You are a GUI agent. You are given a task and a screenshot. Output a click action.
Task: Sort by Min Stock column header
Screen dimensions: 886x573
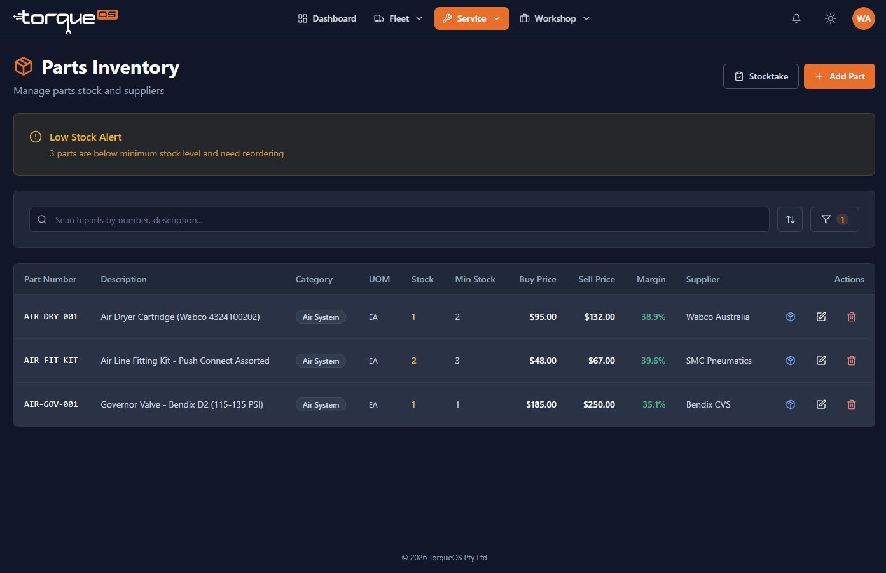[475, 279]
